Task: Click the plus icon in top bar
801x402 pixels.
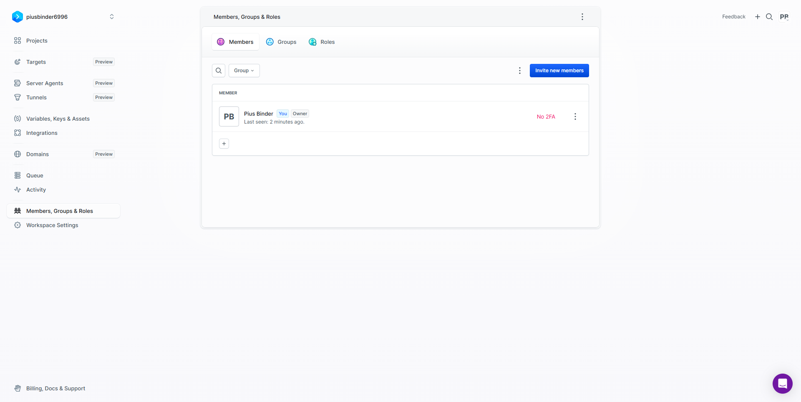Action: pos(758,17)
